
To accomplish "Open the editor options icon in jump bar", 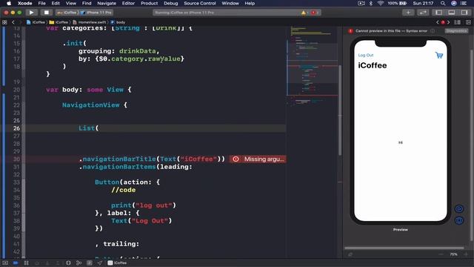I will point(458,22).
